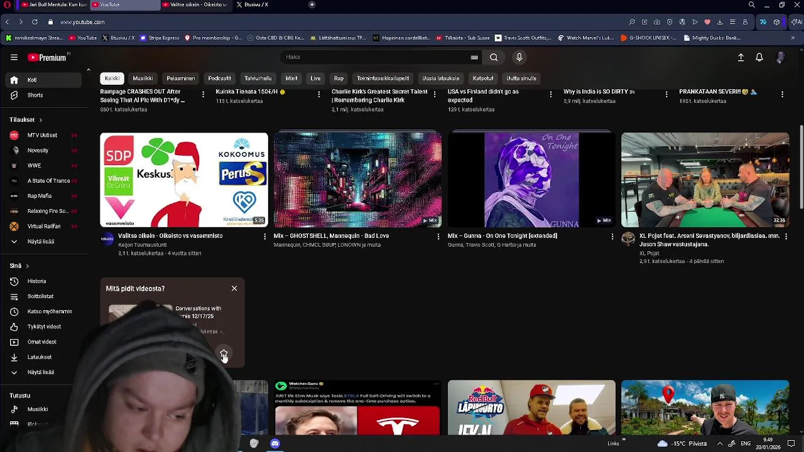Image resolution: width=804 pixels, height=452 pixels.
Task: Open 'TVkaista - Sub Suora' bookmark
Action: (462, 38)
